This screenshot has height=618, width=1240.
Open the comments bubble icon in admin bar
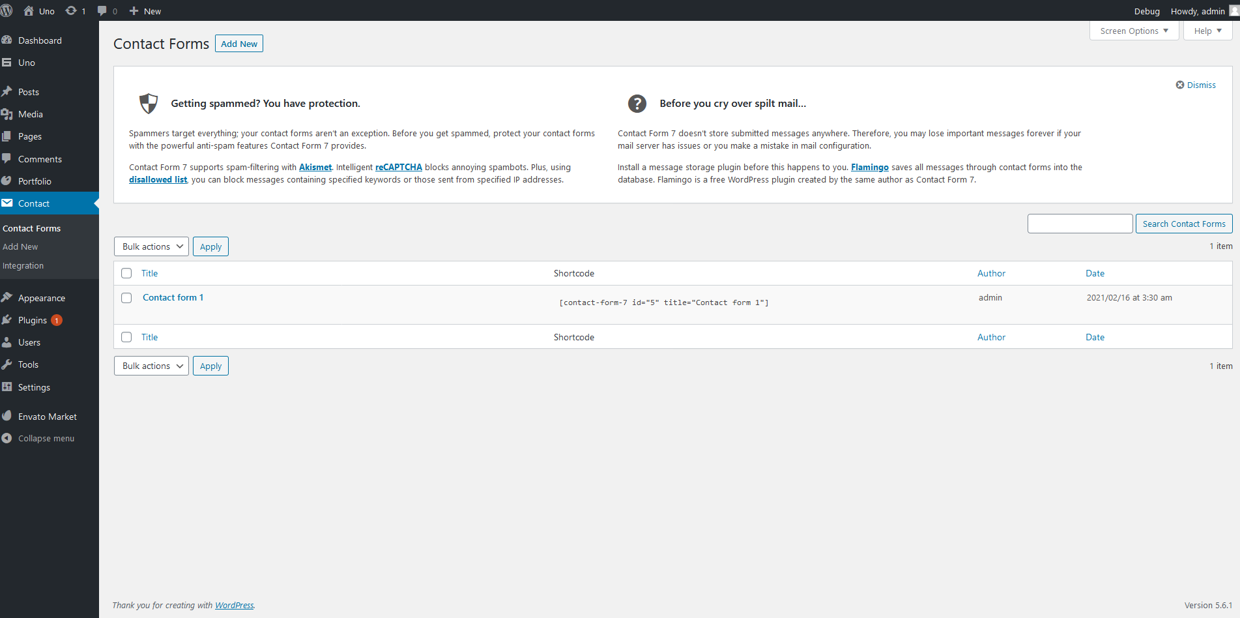(102, 11)
